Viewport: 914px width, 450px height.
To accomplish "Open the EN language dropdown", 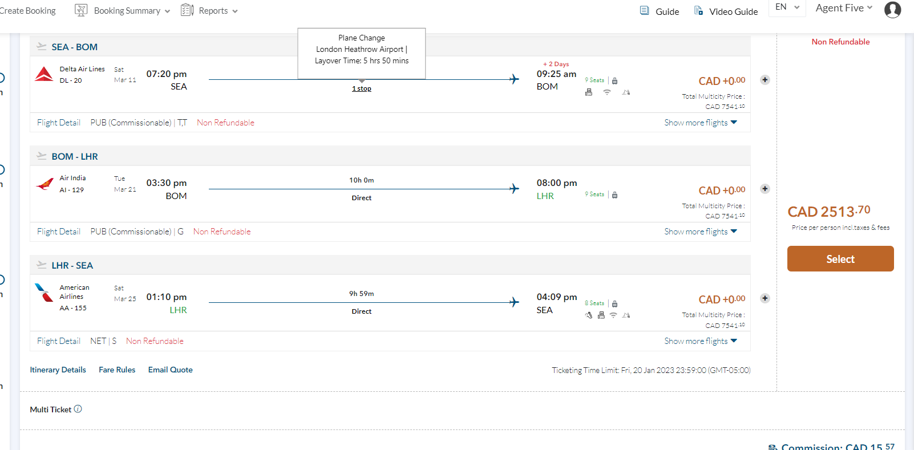I will point(787,7).
